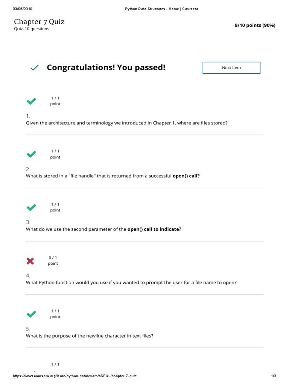
Task: Select question 5 text about newline character
Action: (90, 336)
